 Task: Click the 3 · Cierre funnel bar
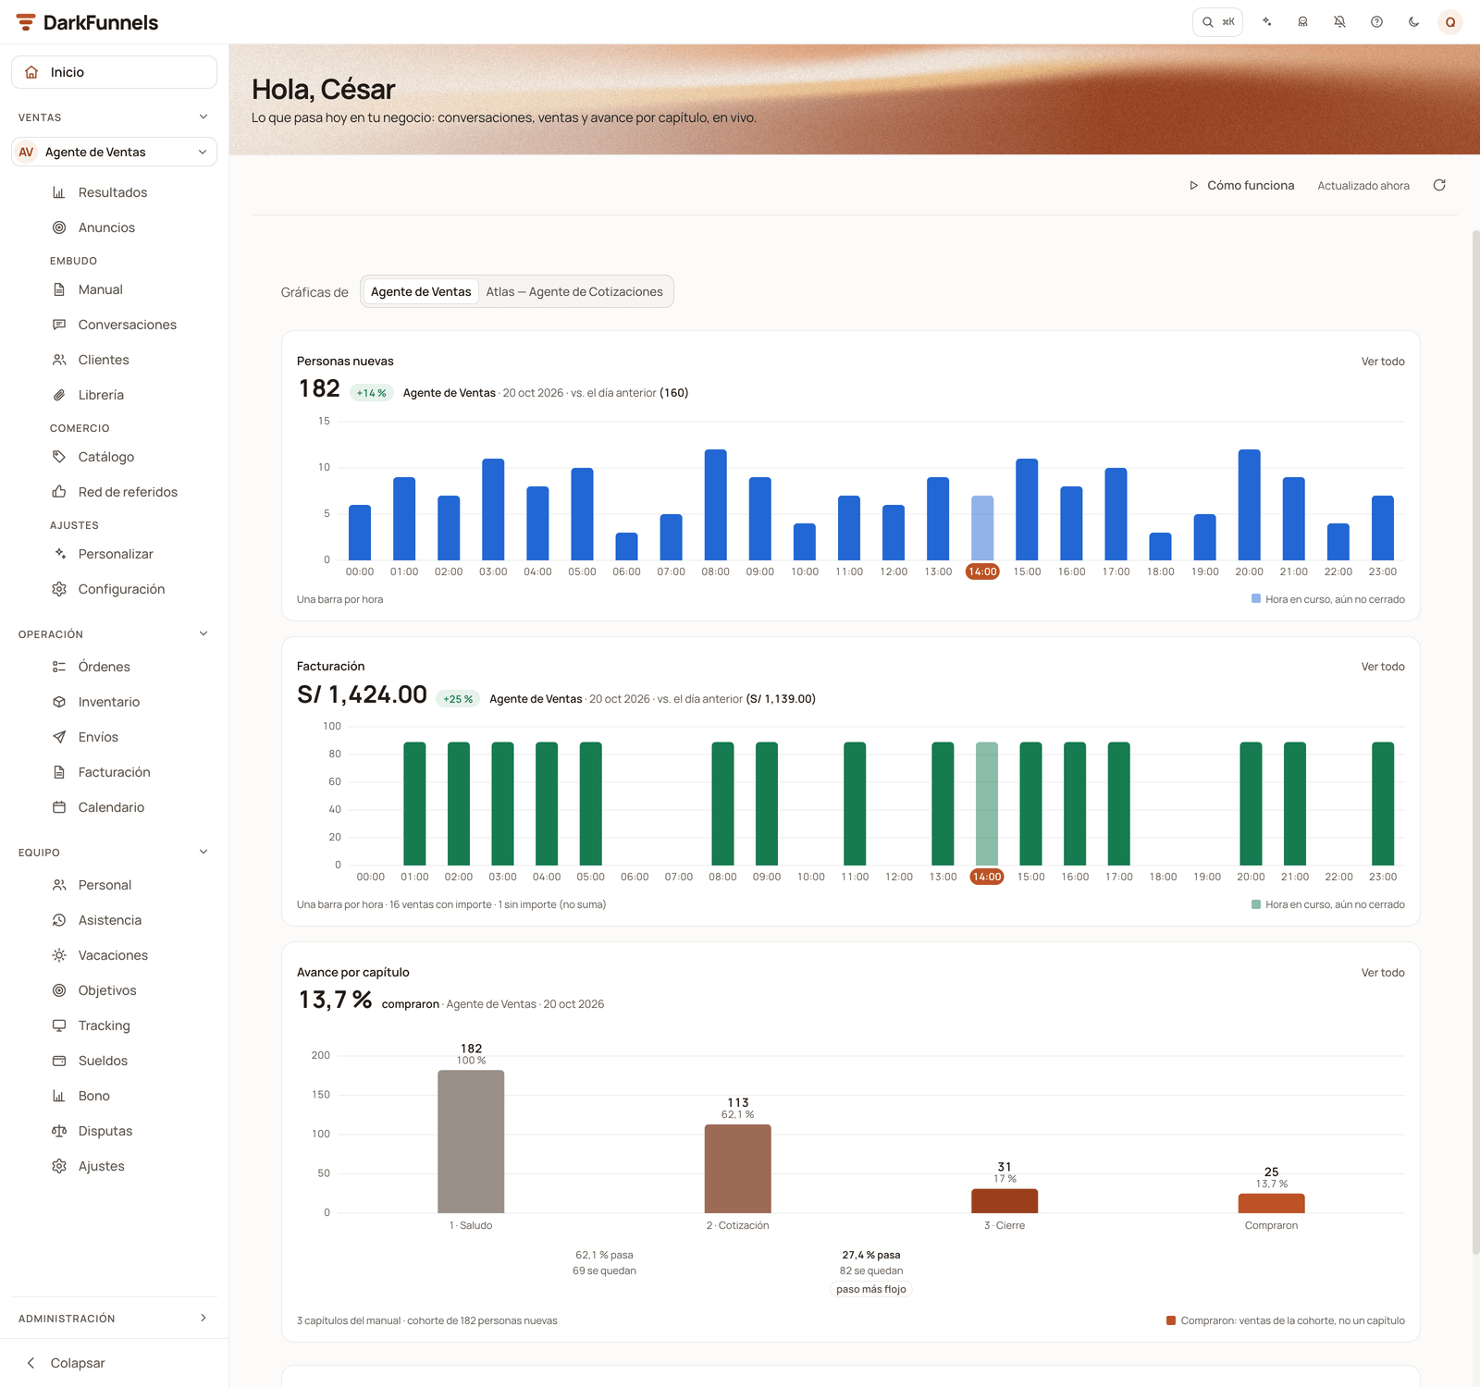(x=1005, y=1201)
